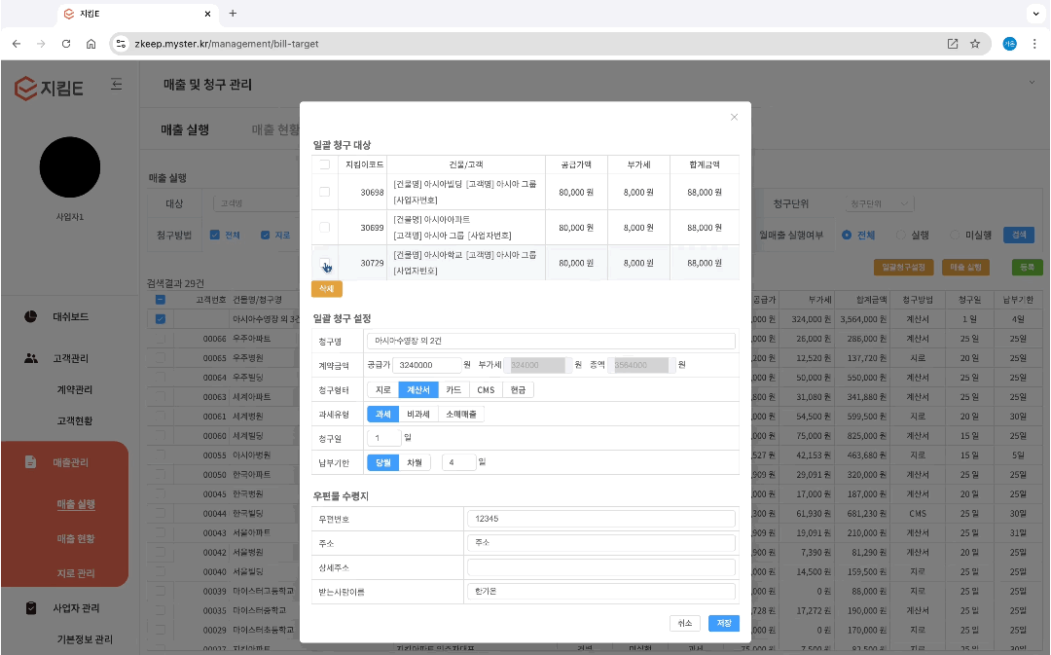
Task: Check the row 30729 checkbox
Action: (324, 263)
